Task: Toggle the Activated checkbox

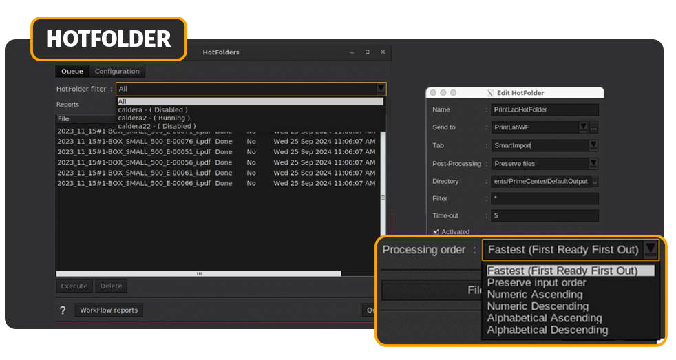Action: click(436, 232)
